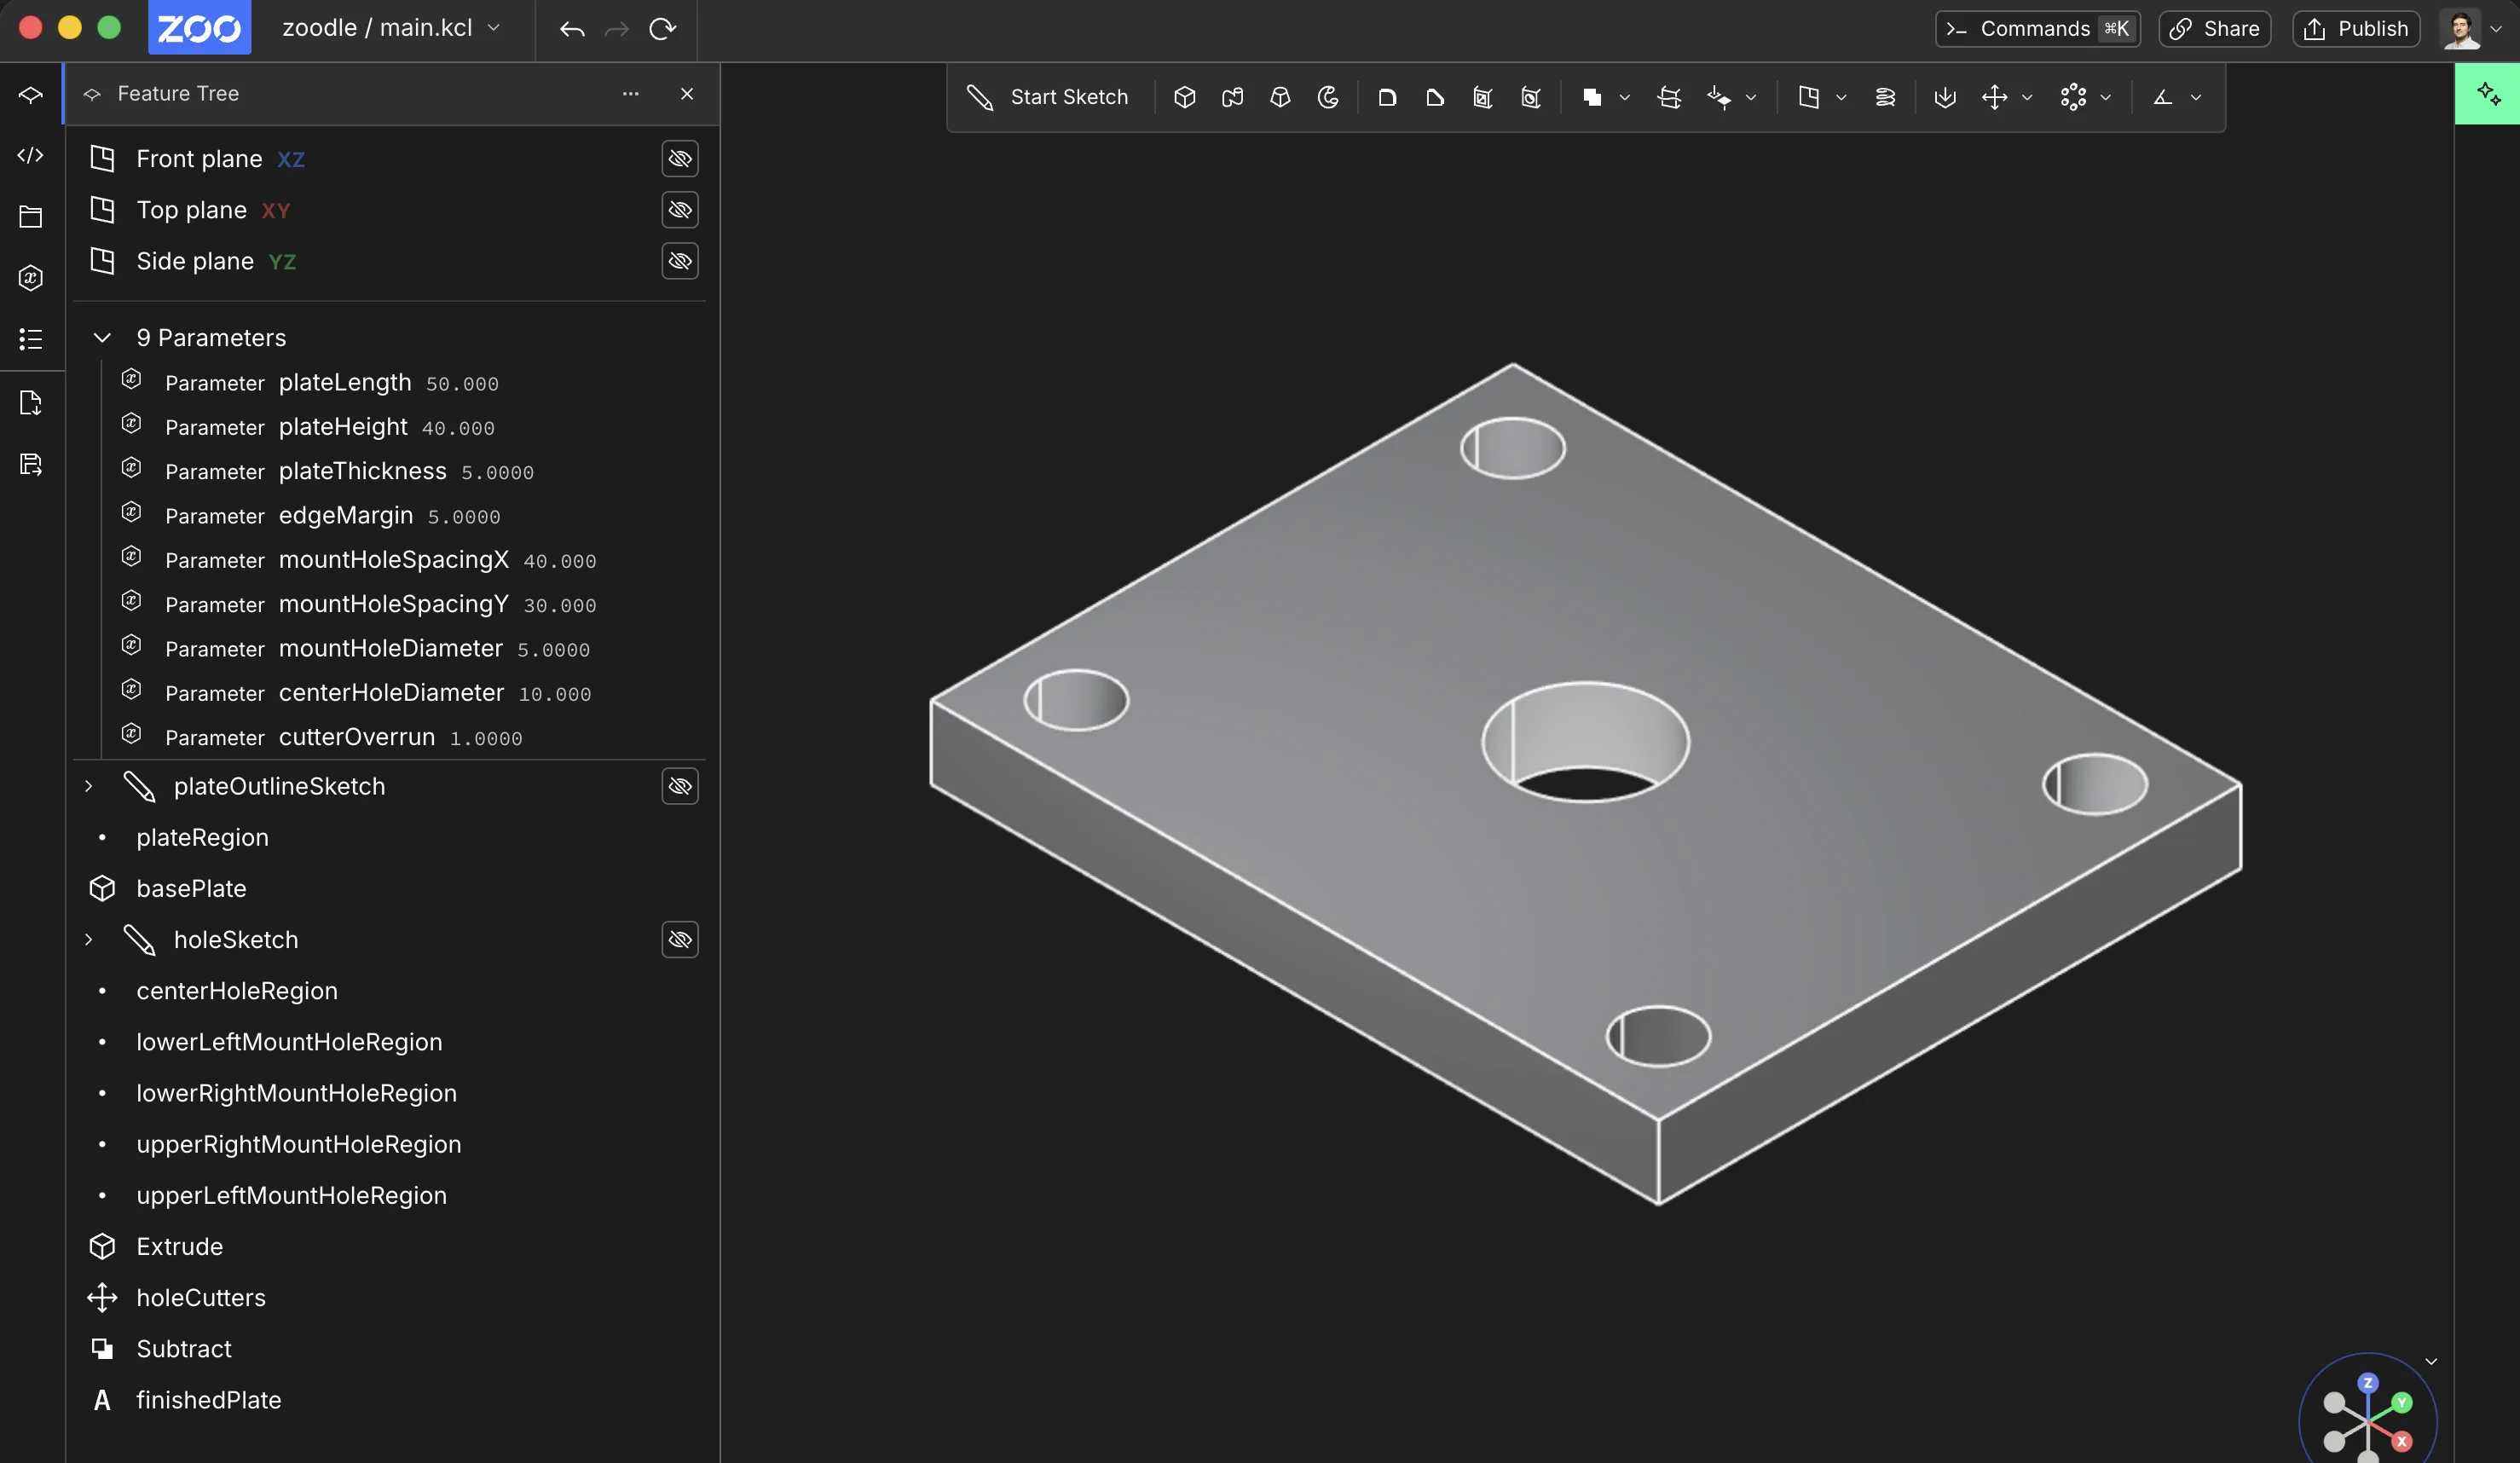Click the Zoo logo home button
The width and height of the screenshot is (2520, 1463).
(x=199, y=28)
